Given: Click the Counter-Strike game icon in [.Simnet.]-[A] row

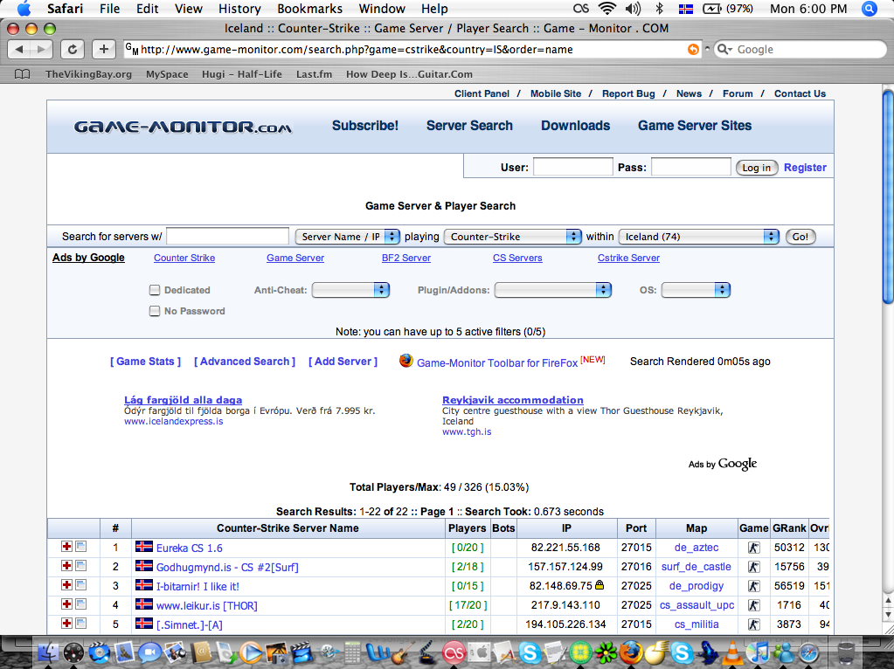Looking at the screenshot, I should 754,624.
